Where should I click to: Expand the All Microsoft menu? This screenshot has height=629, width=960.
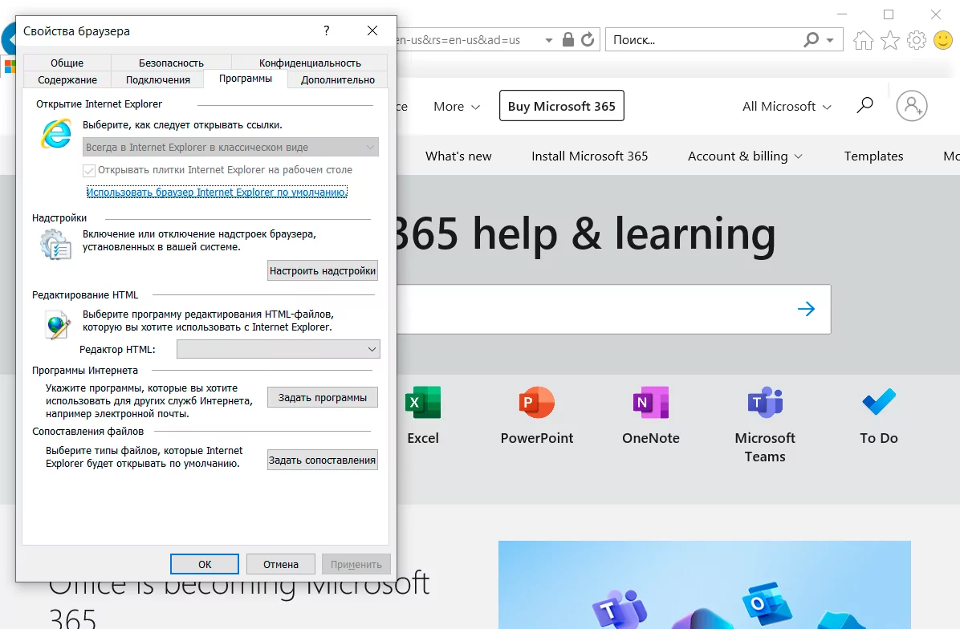(787, 107)
